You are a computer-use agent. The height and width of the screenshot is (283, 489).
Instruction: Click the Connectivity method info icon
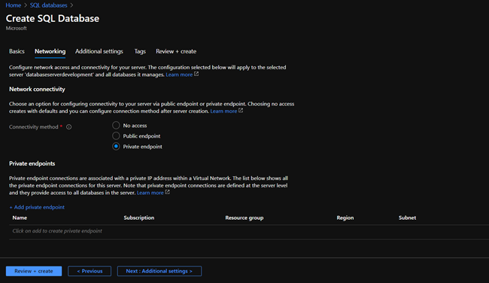click(69, 127)
